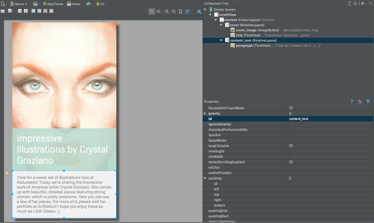Click the show palette list icon
The height and width of the screenshot is (223, 374).
2,11
